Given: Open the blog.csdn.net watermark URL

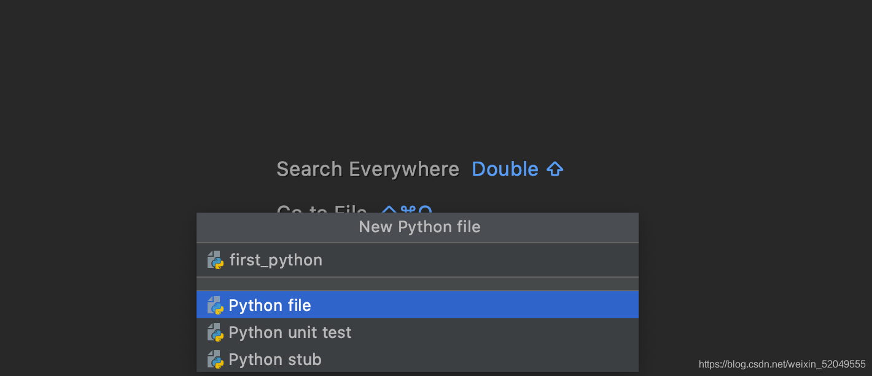Looking at the screenshot, I should point(782,364).
